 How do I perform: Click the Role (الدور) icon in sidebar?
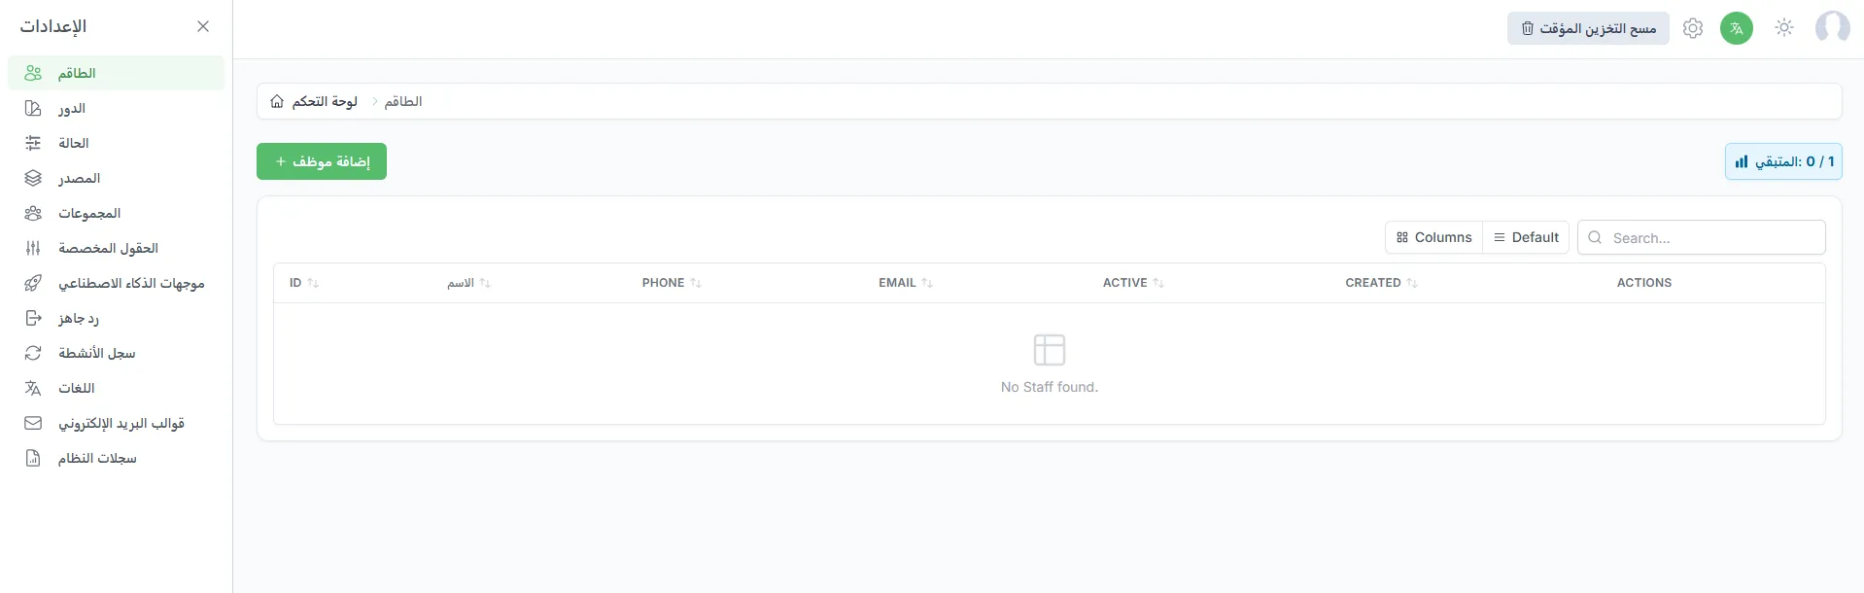click(33, 108)
